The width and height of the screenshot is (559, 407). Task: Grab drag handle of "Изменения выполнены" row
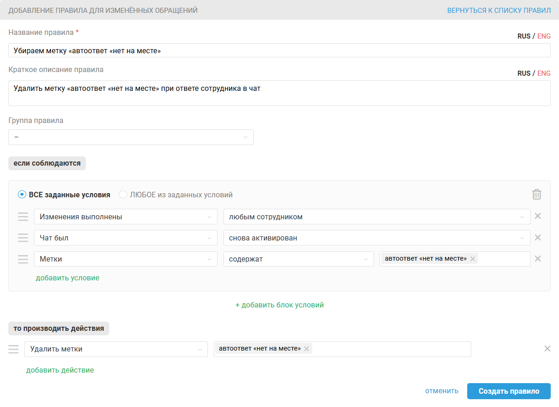point(23,217)
